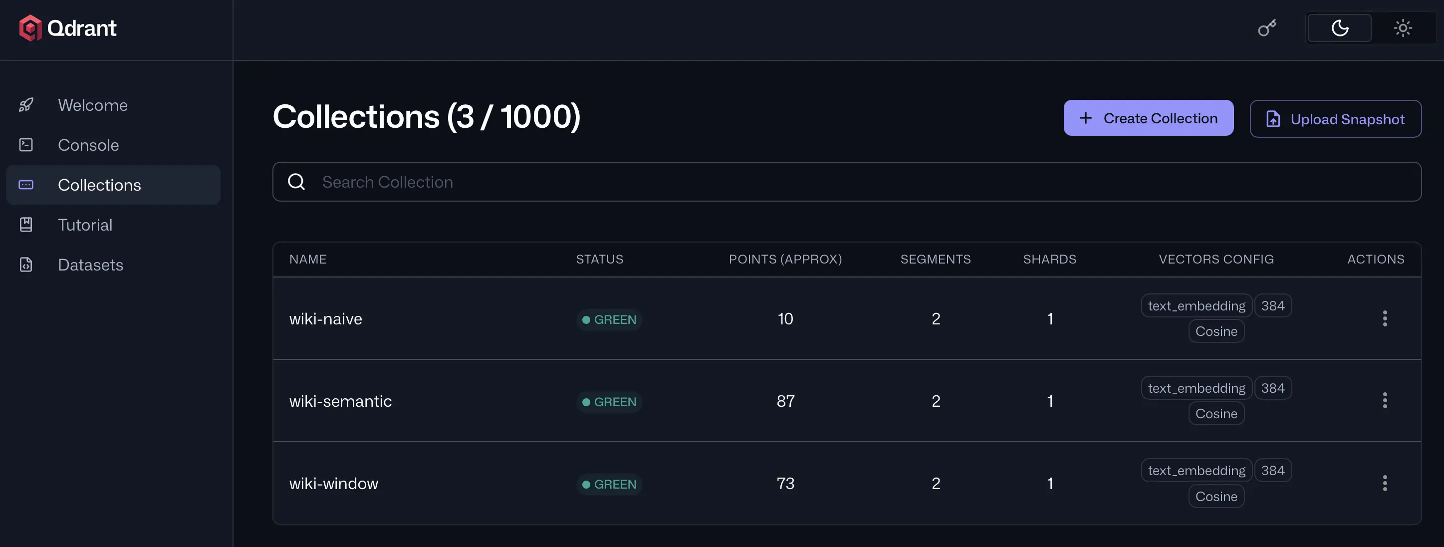Open the wiki-semantic collection
The width and height of the screenshot is (1444, 547).
click(340, 401)
